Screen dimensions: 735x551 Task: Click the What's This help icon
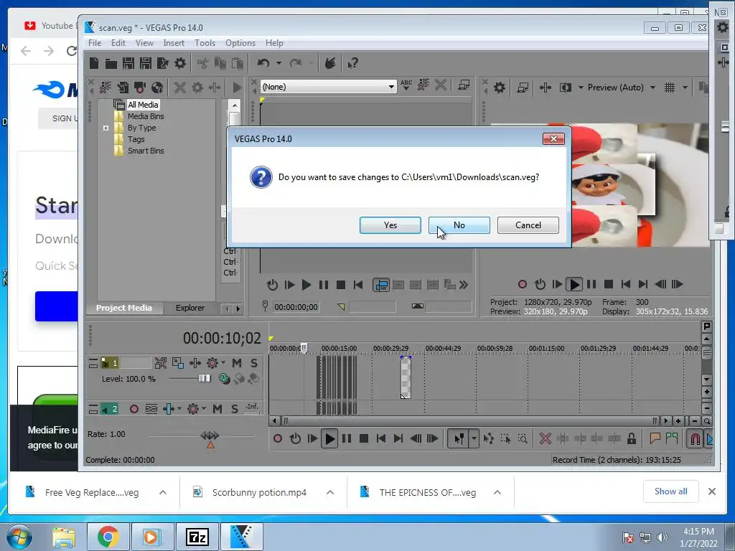click(x=353, y=63)
